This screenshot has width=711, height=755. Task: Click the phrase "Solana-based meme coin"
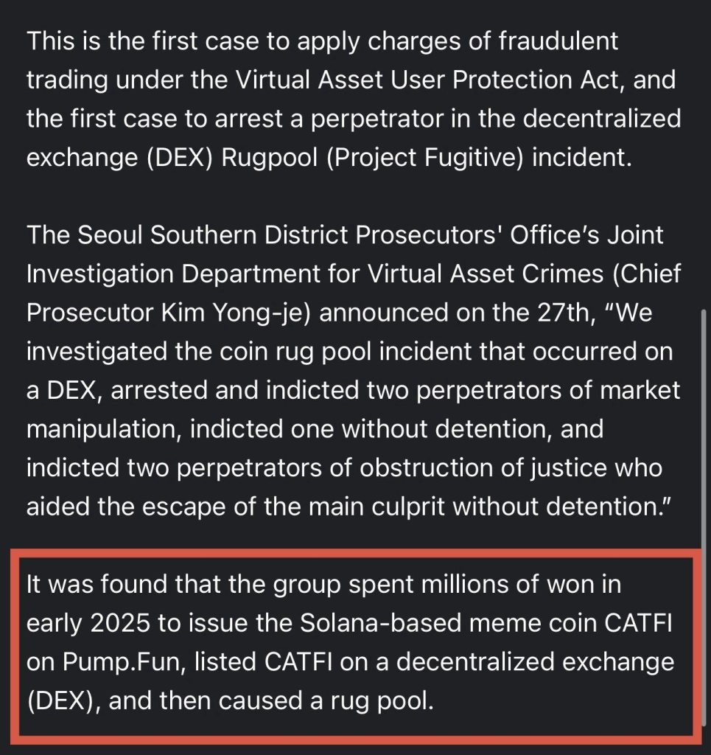point(449,622)
